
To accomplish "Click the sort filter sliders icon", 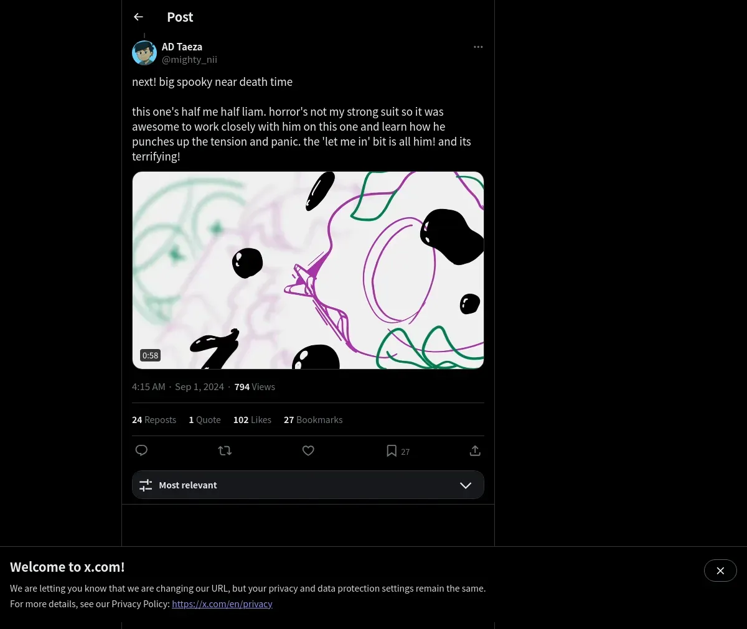I will 146,485.
